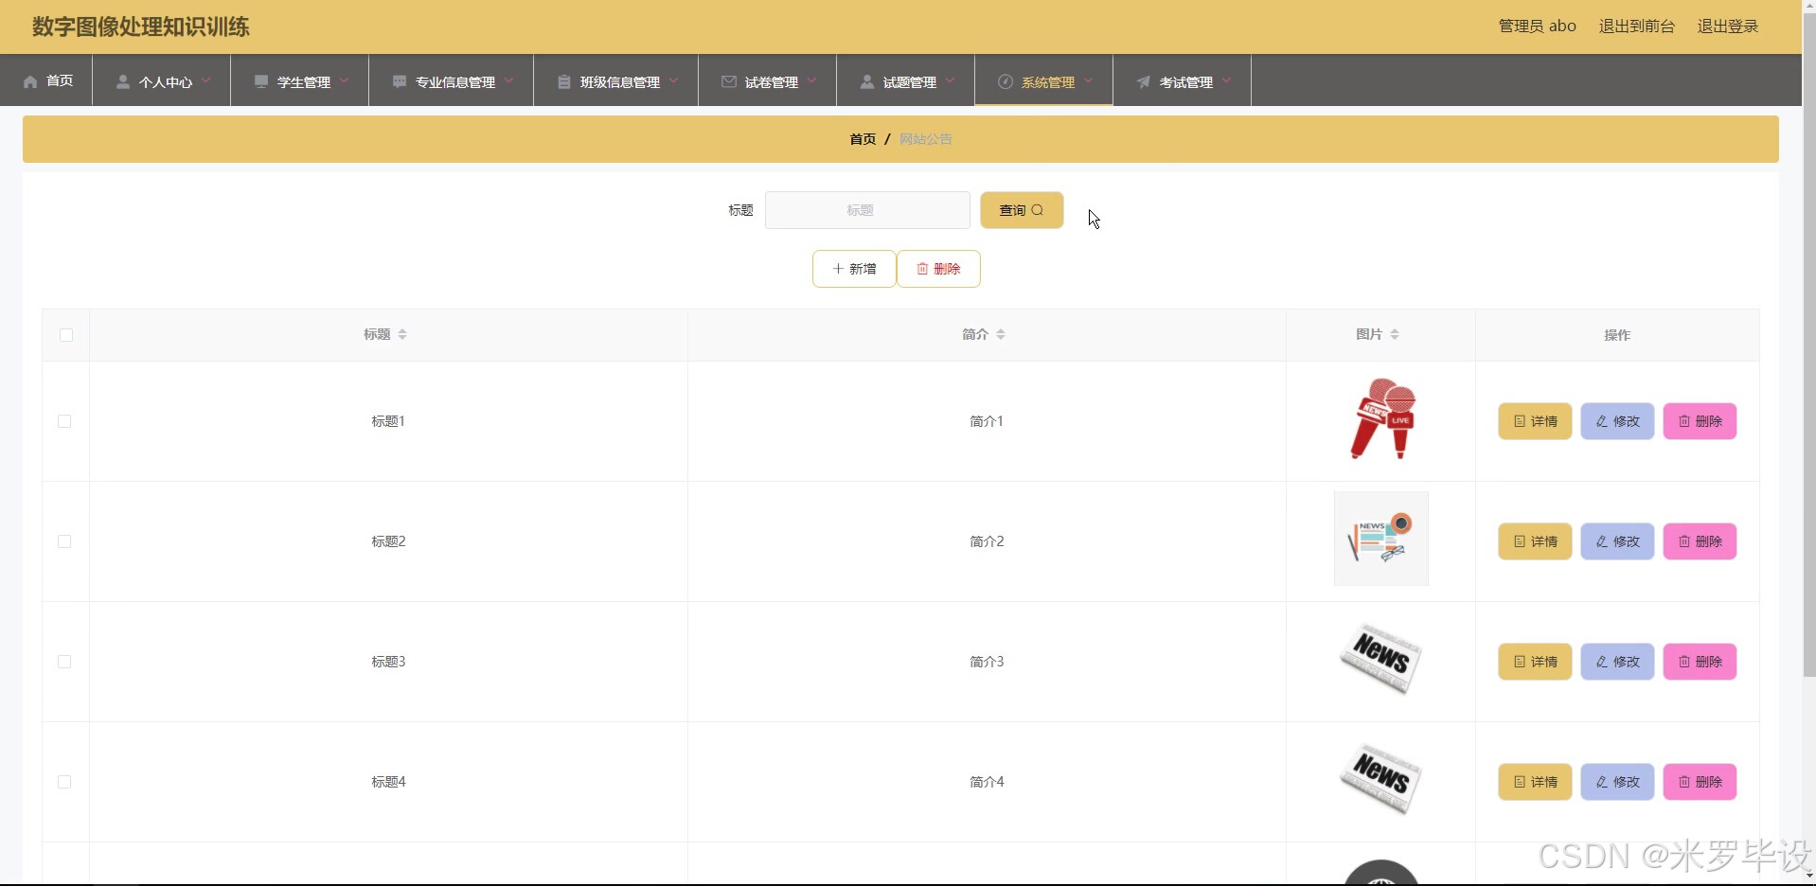
Task: Click 详情 button for row 标题3
Action: coord(1535,662)
